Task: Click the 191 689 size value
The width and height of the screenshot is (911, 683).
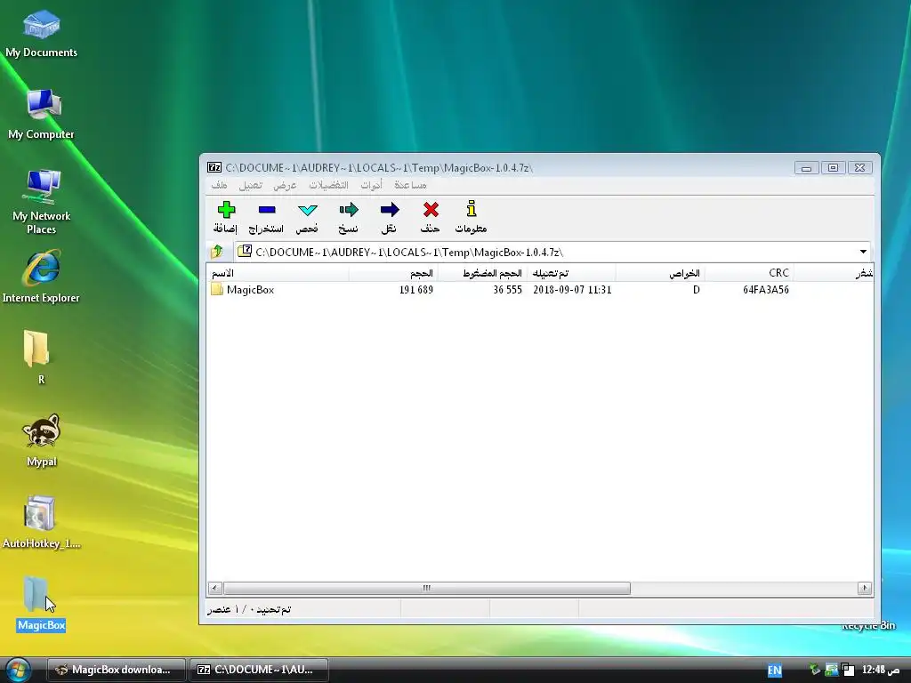Action: point(416,290)
